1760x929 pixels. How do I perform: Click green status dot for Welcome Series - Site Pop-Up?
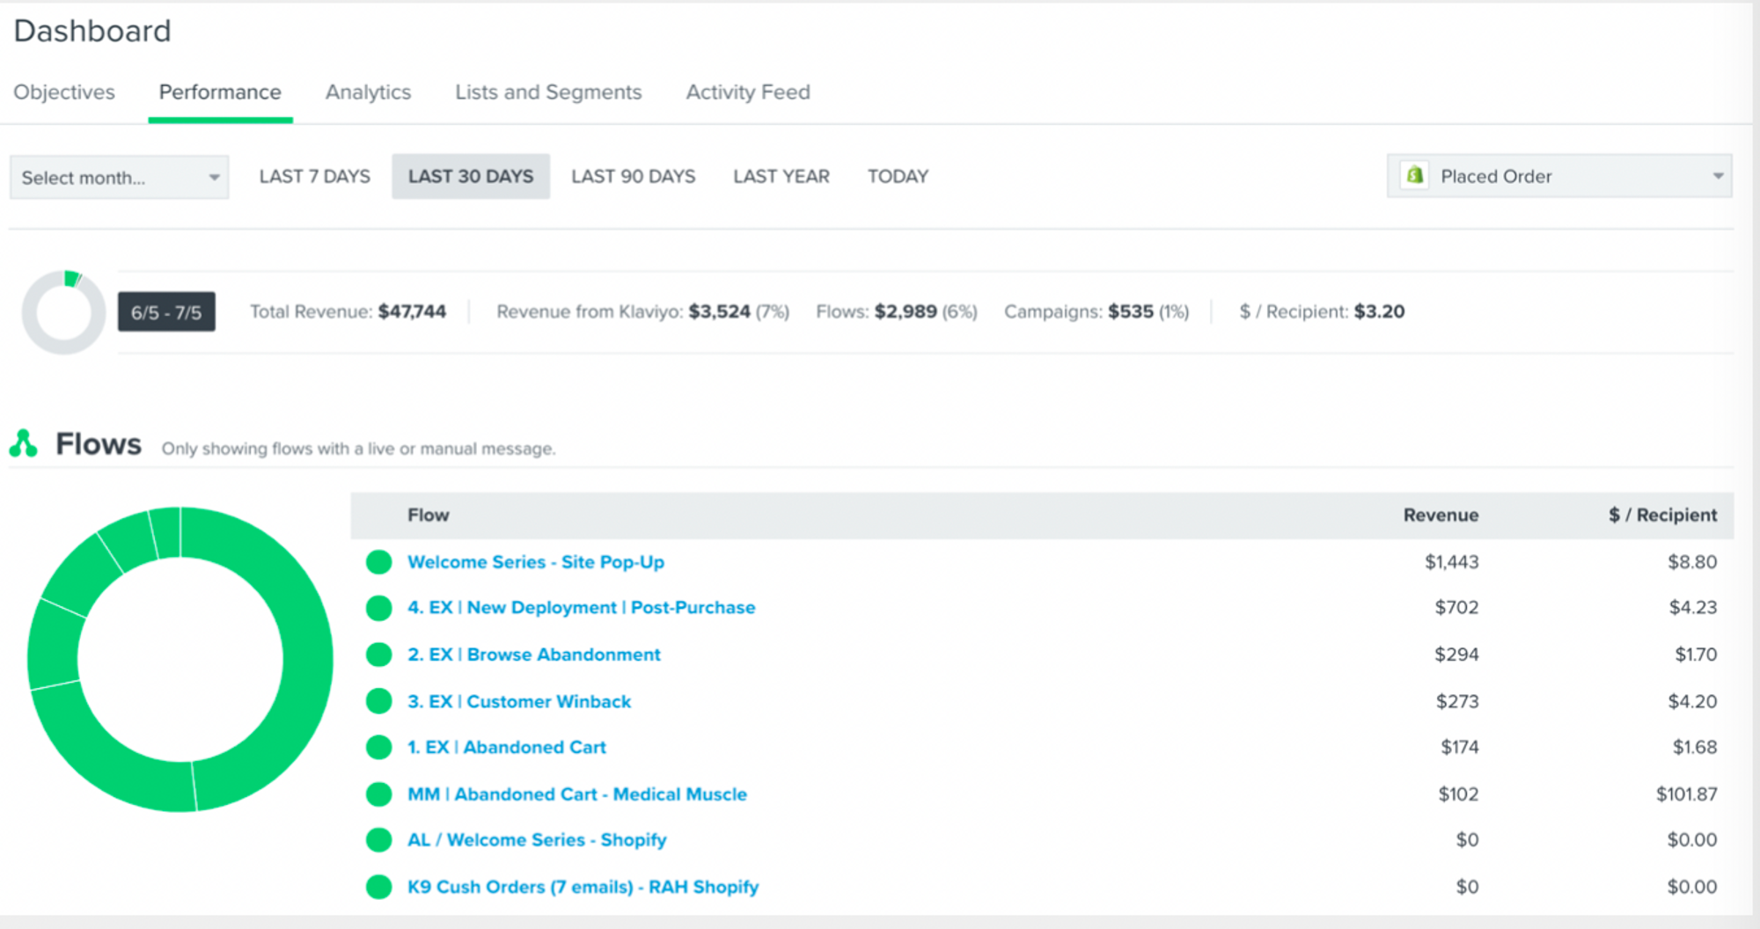pos(378,562)
